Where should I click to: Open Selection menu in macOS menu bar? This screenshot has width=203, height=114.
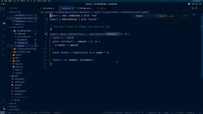coord(23,1)
